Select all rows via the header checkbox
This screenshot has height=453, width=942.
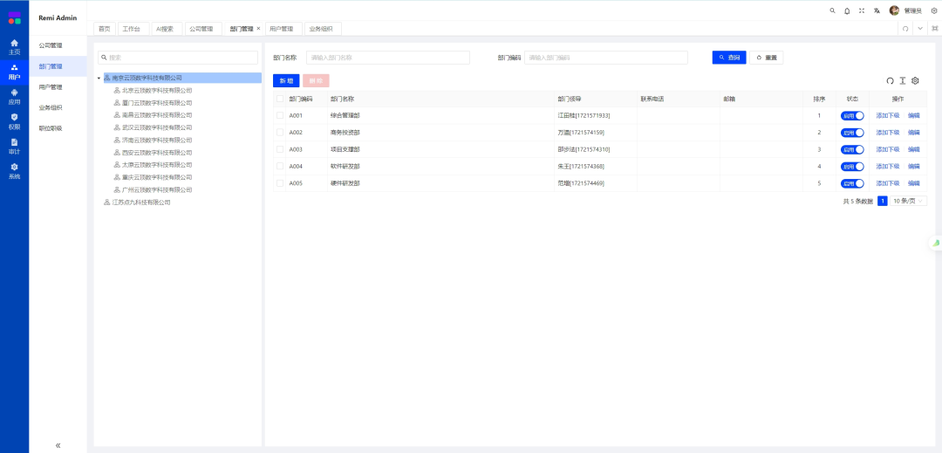pyautogui.click(x=280, y=99)
